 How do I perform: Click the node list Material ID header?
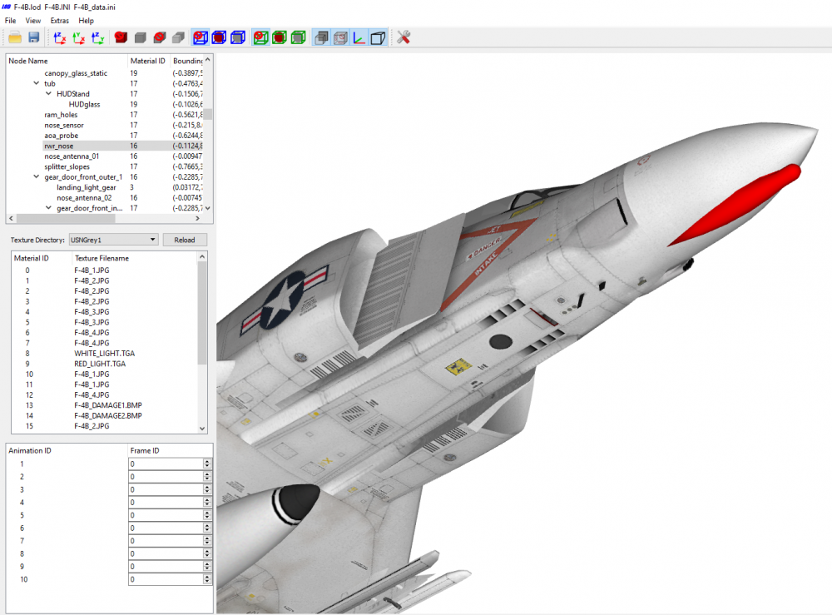pos(148,61)
